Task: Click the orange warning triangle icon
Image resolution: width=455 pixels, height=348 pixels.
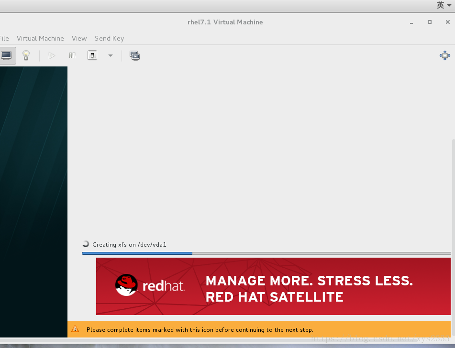Action: coord(75,329)
